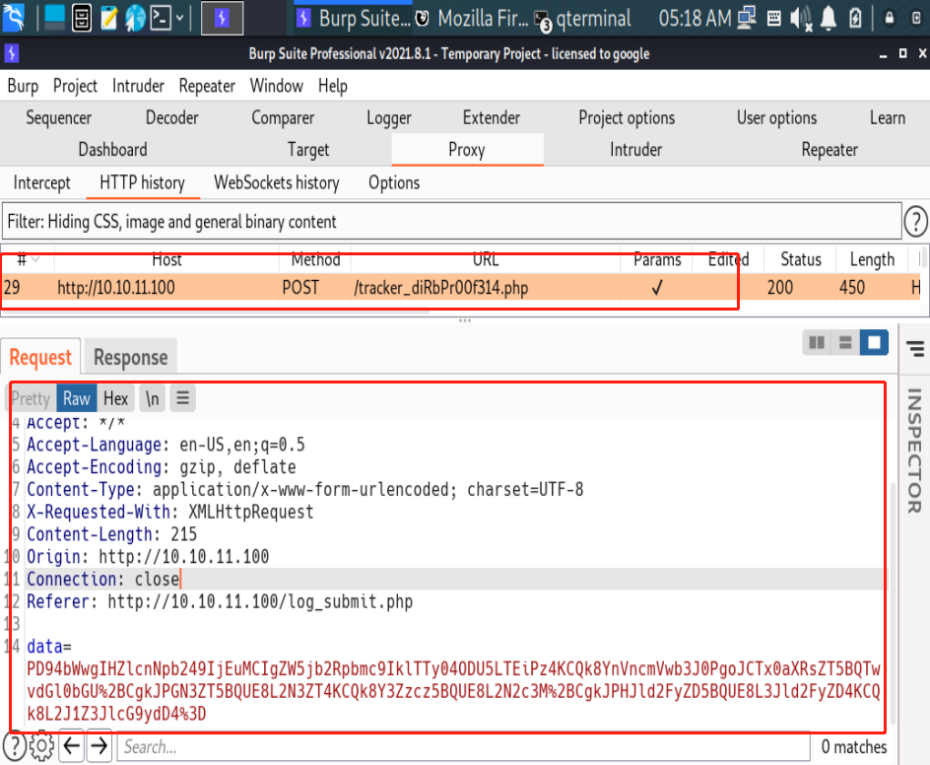Switch to qterminal taskbar window
930x765 pixels.
[x=583, y=19]
